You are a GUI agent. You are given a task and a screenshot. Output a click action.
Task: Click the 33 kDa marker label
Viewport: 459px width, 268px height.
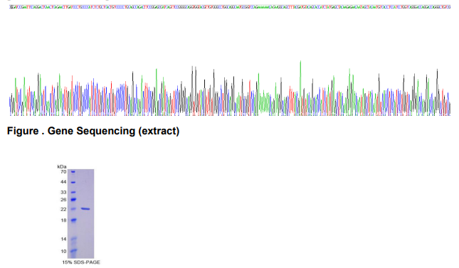point(63,192)
